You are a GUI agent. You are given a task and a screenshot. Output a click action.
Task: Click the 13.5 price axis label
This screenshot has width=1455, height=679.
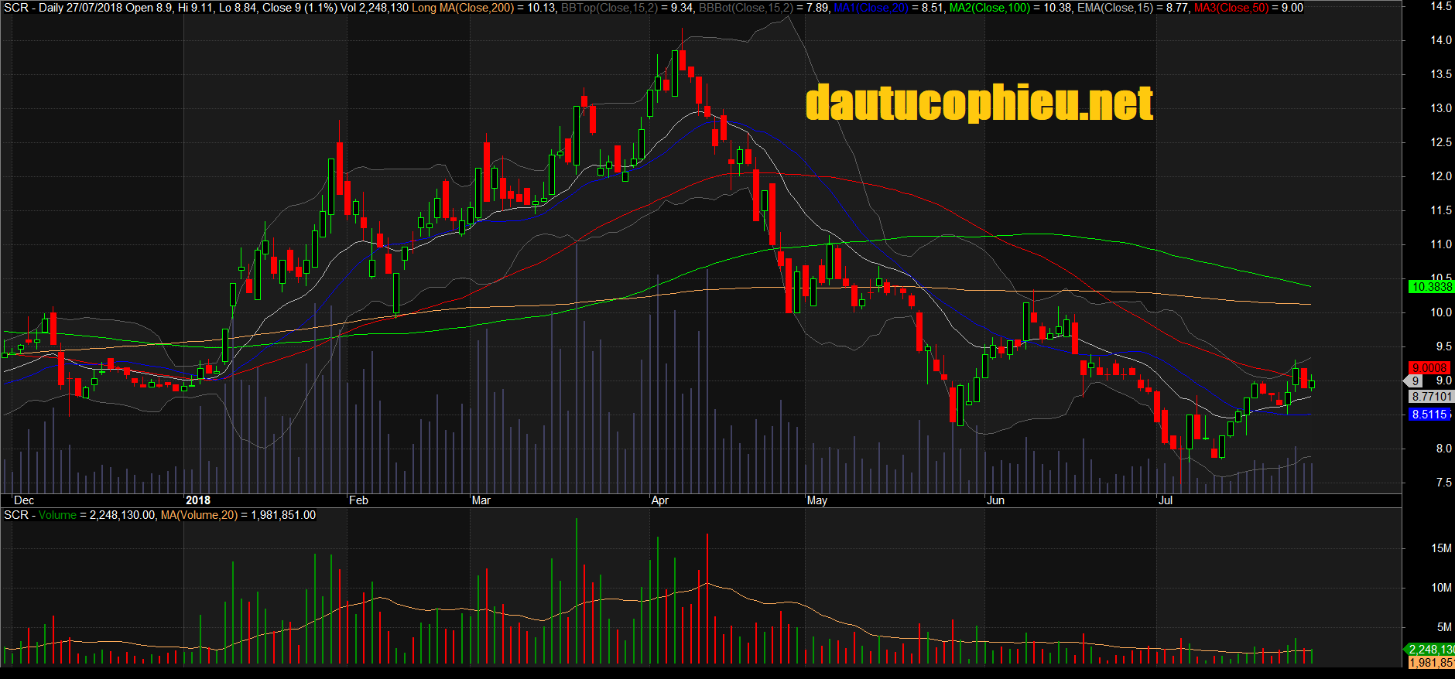(1441, 74)
